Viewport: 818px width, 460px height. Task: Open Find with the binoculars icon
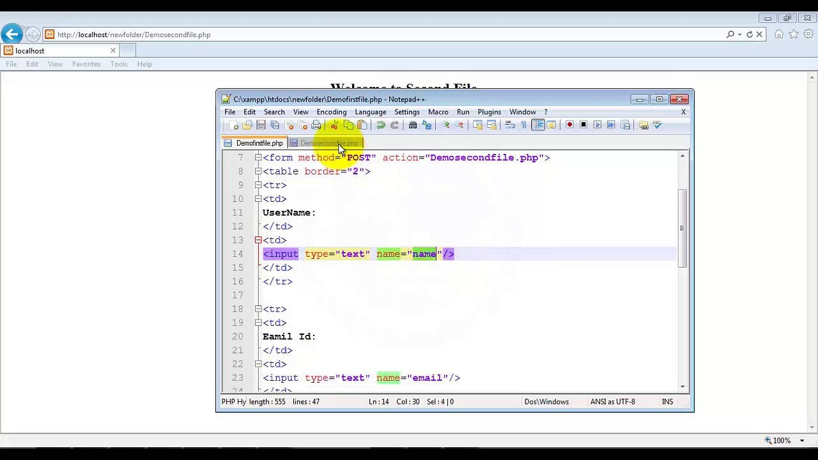coord(413,125)
